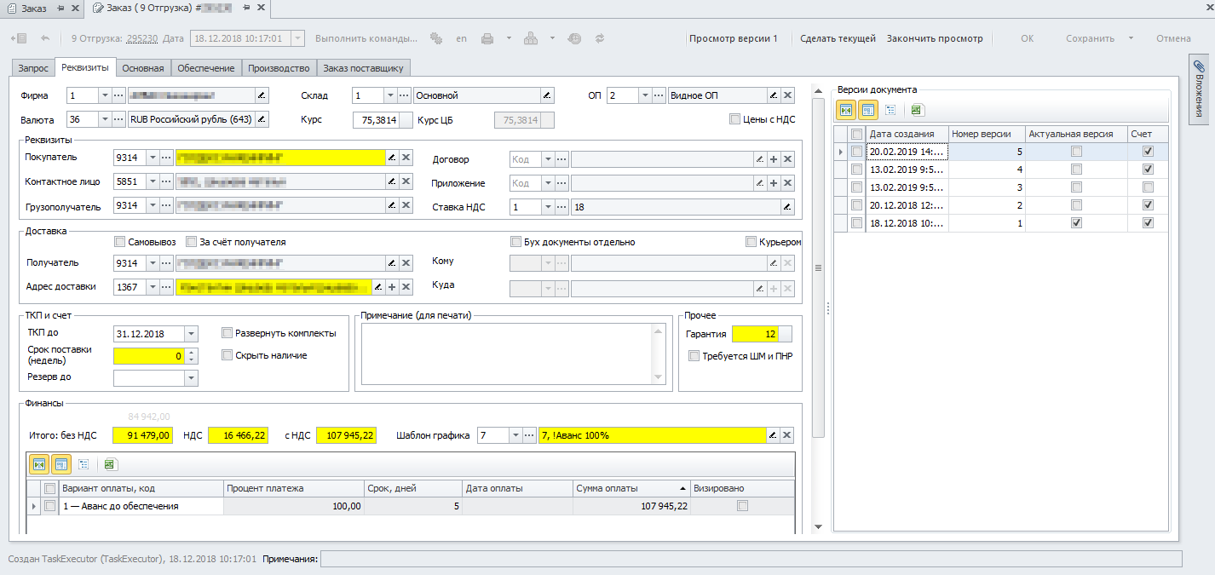Click the printer icon in the top toolbar
This screenshot has width=1215, height=575.
pos(487,38)
